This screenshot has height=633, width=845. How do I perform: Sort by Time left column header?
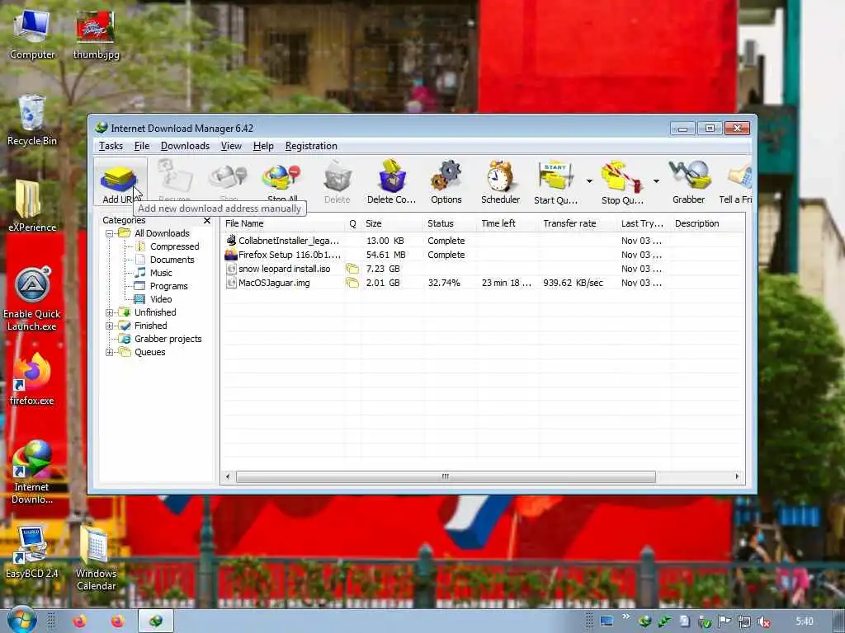pos(507,223)
